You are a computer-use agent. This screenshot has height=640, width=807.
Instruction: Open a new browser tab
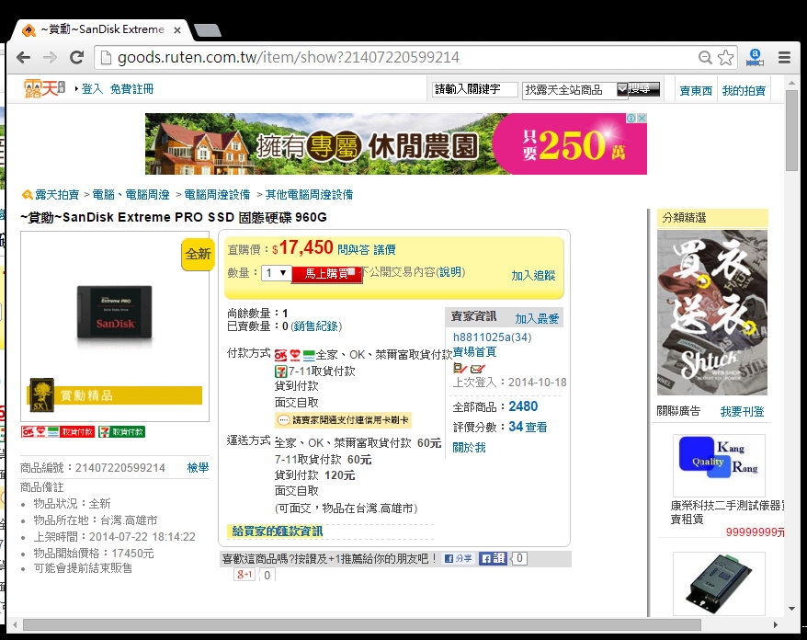pyautogui.click(x=208, y=30)
